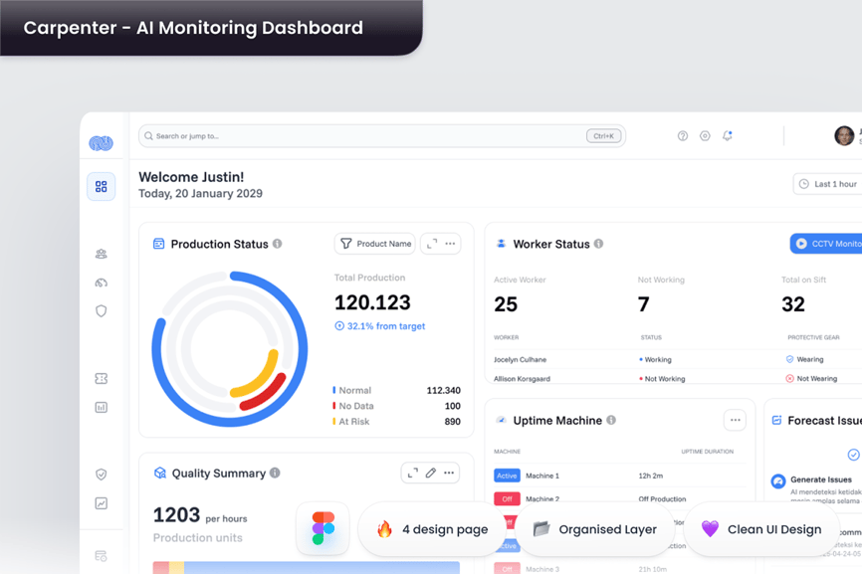Open the Uptime Machine more options menu
Screen dimensions: 862x574
point(735,420)
